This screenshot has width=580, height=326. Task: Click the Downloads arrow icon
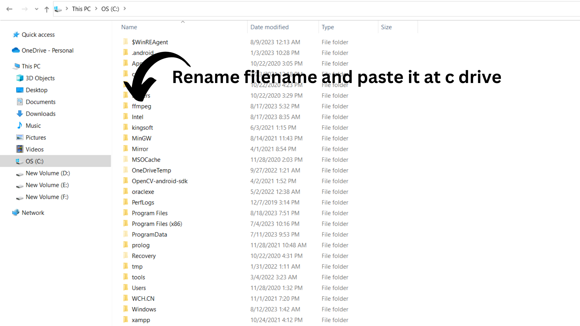click(x=20, y=114)
